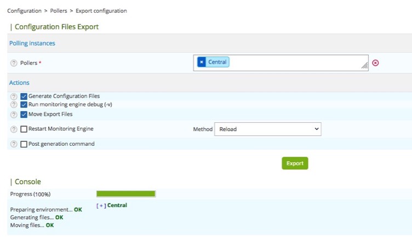Click inside the Pollers selection field
The image size is (412, 251).
[x=296, y=62]
